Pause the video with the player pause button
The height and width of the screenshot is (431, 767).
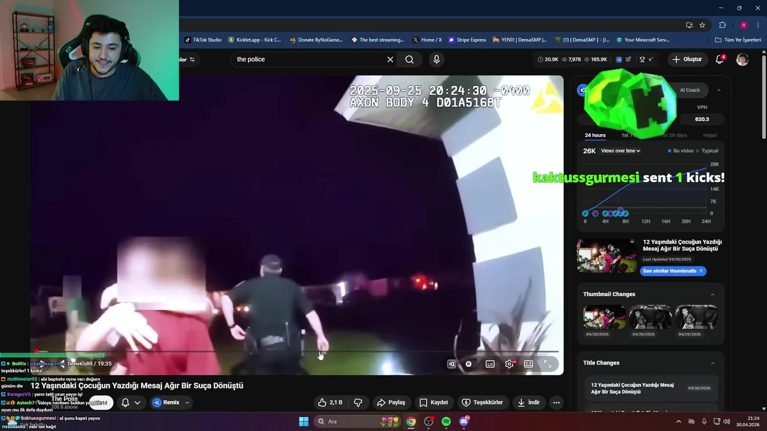point(469,364)
